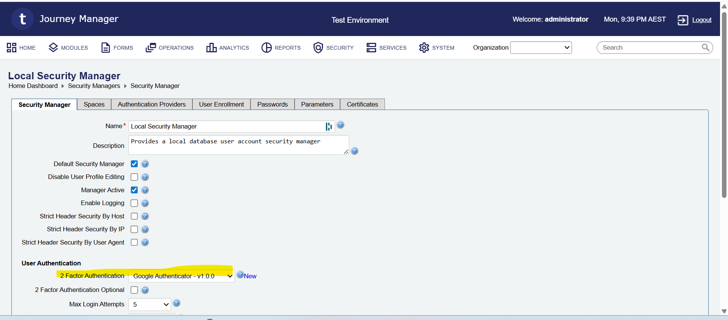728x320 pixels.
Task: Switch to the Authentication Providers tab
Action: [x=151, y=104]
